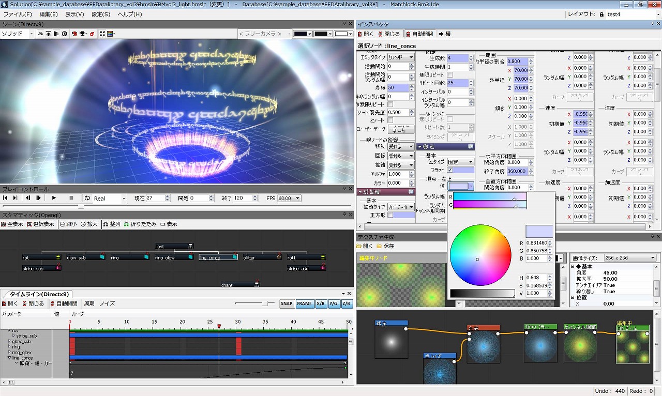Expand the ring_glow timeline tree item

point(9,353)
